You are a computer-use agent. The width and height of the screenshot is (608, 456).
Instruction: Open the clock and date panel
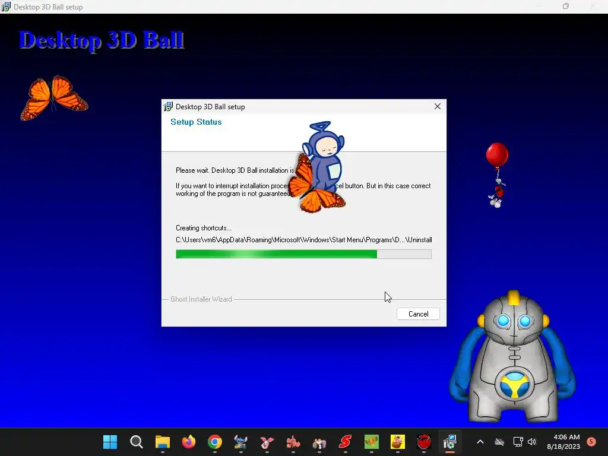pos(563,442)
